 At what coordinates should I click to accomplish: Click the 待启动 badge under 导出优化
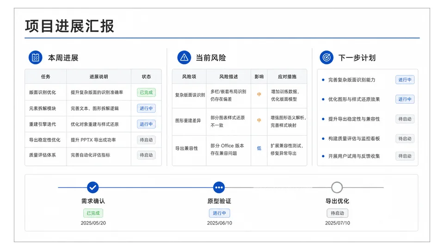click(x=337, y=213)
